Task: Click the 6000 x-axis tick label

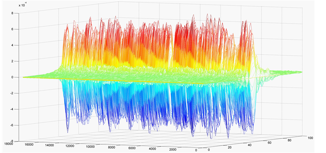Action: 135,148
